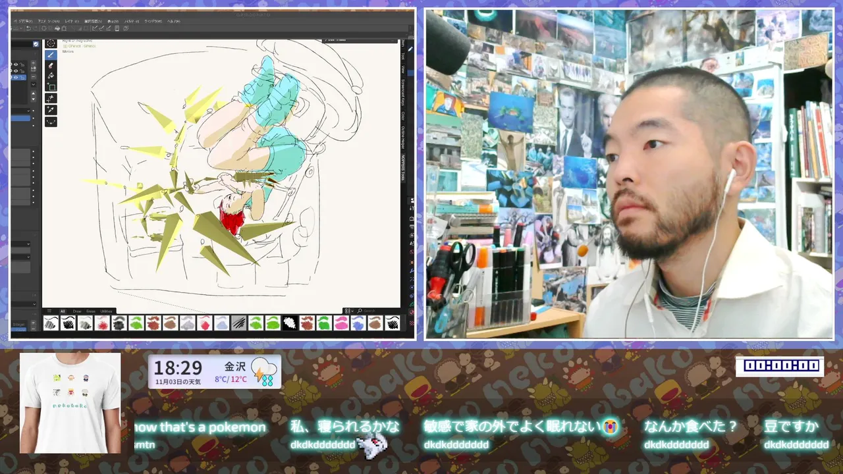
Task: Switch to the Draw brushes tab
Action: 77,311
